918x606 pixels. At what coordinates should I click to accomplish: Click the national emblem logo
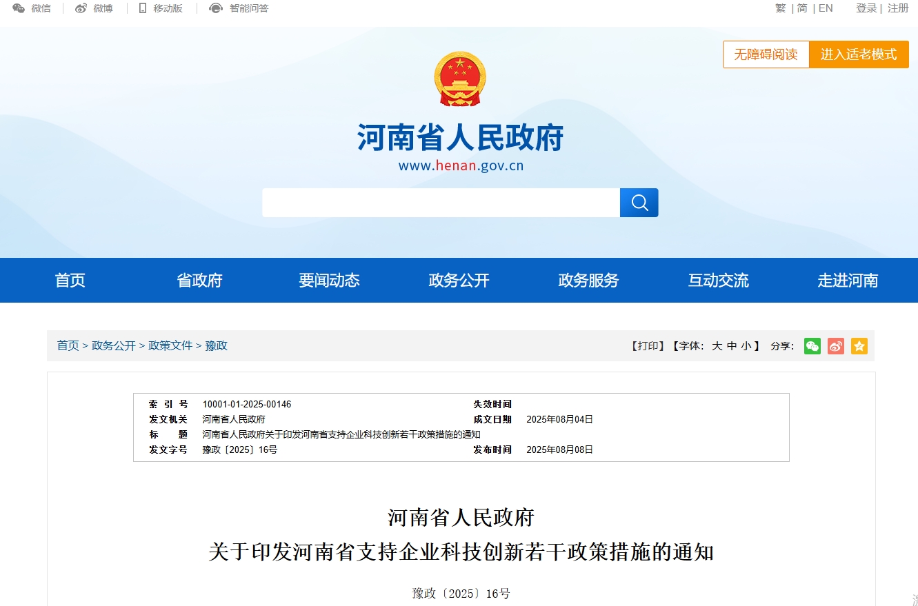click(x=459, y=77)
